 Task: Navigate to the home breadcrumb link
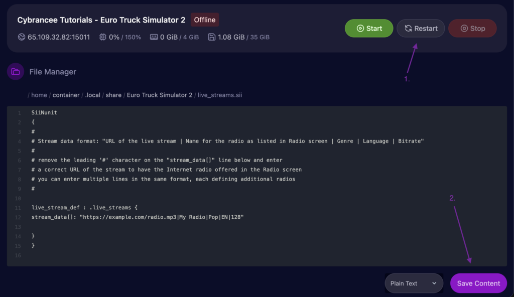39,94
